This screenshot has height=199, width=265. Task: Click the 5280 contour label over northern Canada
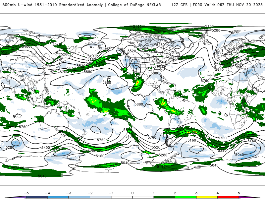pyautogui.click(x=160, y=45)
